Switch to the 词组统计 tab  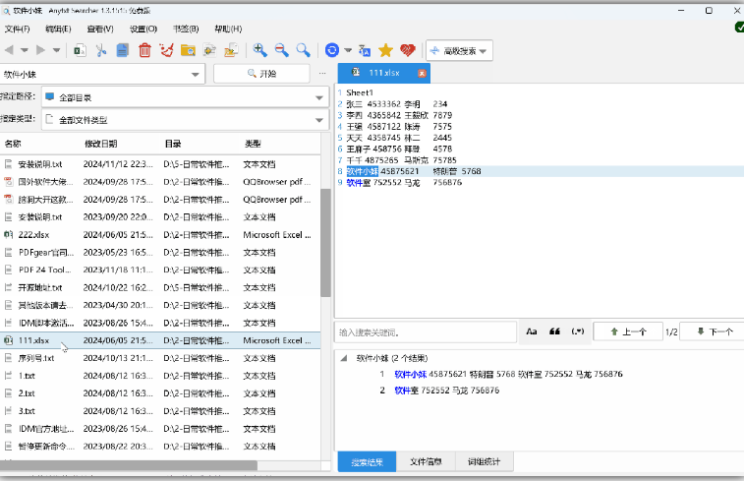tap(484, 461)
